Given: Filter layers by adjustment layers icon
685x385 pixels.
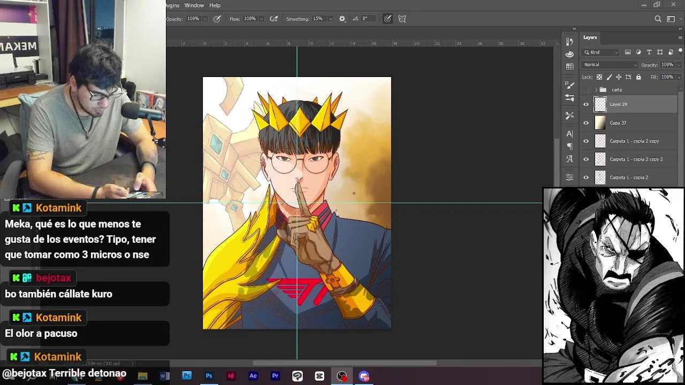Looking at the screenshot, I should point(638,52).
